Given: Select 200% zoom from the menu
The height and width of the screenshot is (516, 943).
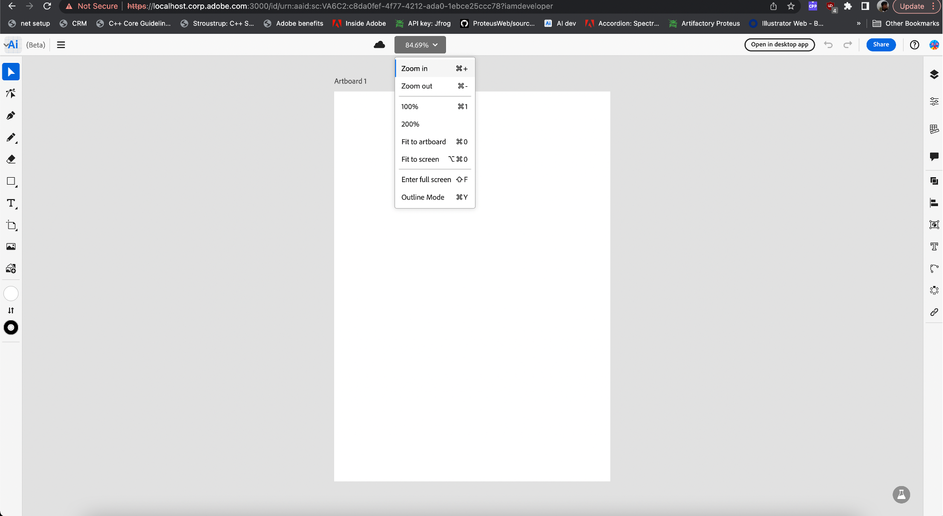Looking at the screenshot, I should click(409, 124).
